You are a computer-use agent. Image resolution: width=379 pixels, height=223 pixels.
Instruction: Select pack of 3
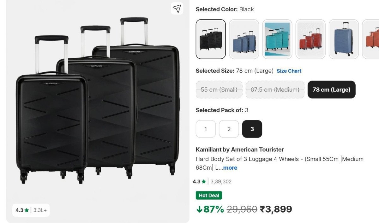252,129
